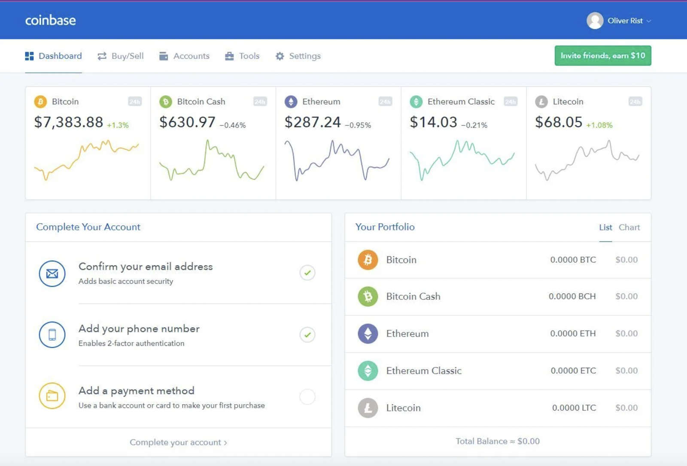The height and width of the screenshot is (466, 687).
Task: Select the Bitcoin Cash icon in Your Portfolio
Action: 367,297
